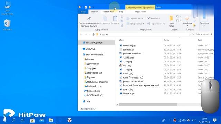Sort by the Дата column header
This screenshot has width=221, height=124.
166,40
